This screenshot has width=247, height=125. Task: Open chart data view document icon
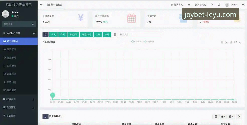pos(222,42)
